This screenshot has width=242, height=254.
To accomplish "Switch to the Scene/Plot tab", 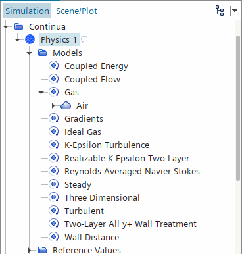I will click(76, 11).
